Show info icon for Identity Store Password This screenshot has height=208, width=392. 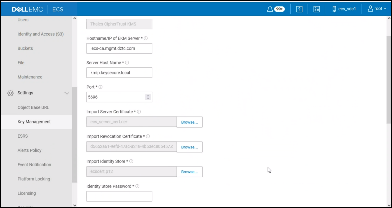(x=137, y=186)
